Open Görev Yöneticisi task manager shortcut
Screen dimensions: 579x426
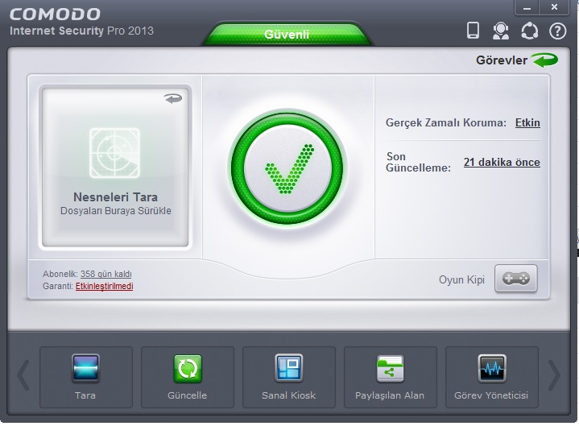click(x=492, y=377)
